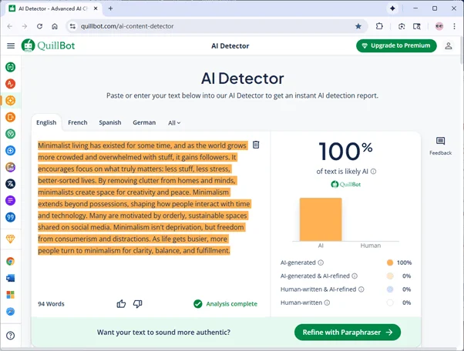Reload the page
Viewport: 464px width, 351px height.
pos(39,26)
